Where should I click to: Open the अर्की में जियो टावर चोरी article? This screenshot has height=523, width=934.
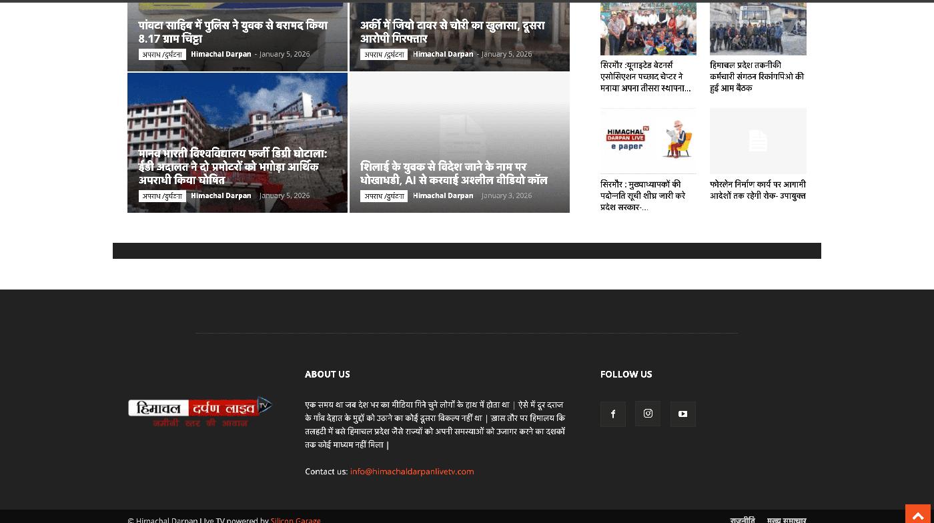(452, 32)
